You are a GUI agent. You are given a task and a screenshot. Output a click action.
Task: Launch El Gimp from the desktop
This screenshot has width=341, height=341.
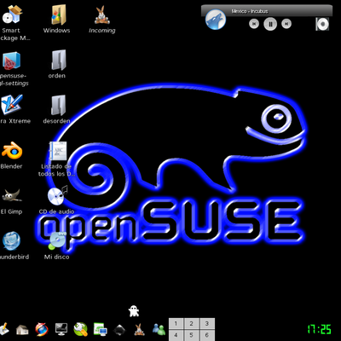click(11, 196)
